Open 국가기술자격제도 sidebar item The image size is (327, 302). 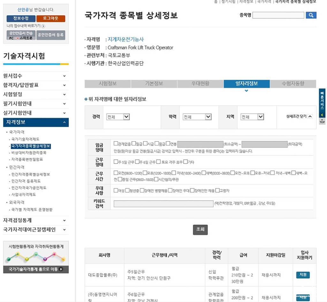point(25,139)
